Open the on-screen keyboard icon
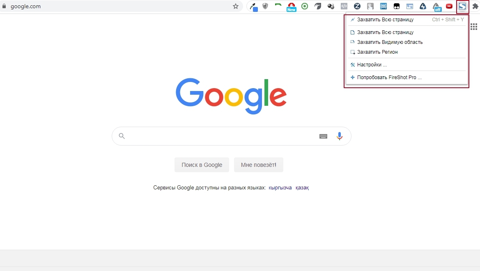Screen dimensions: 480x271 pos(323,136)
